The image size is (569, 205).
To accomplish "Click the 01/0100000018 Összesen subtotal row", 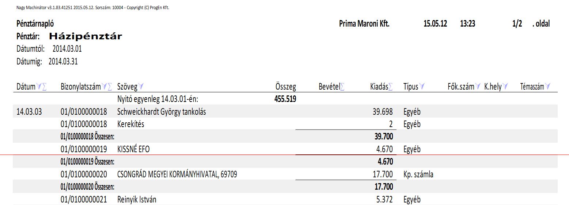I will [x=87, y=136].
